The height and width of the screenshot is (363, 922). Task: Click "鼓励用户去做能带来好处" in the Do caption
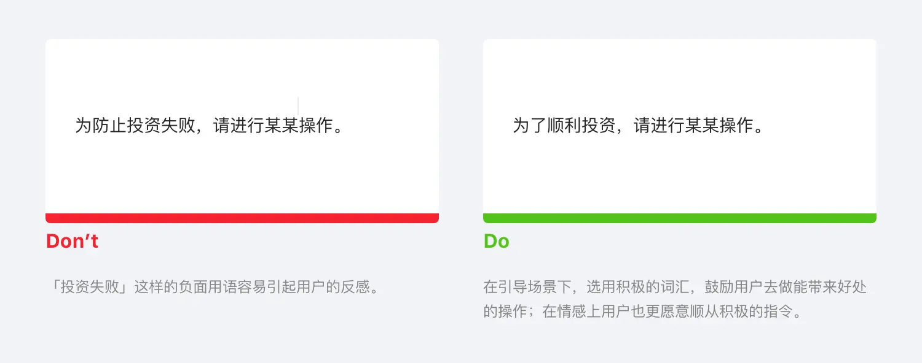[x=786, y=286]
